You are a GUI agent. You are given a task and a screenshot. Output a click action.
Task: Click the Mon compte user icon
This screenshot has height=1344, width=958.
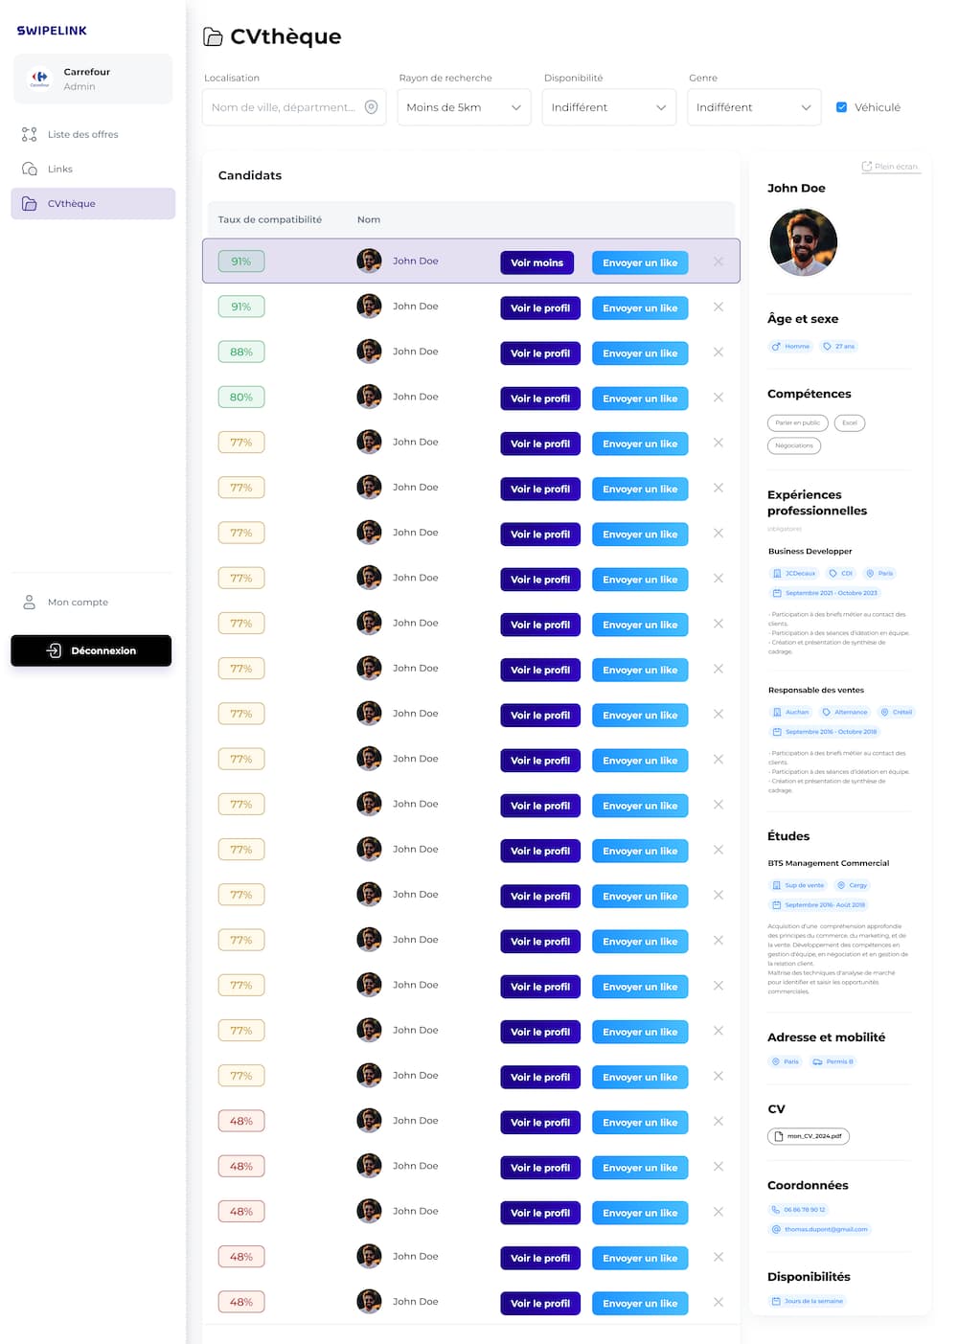30,603
